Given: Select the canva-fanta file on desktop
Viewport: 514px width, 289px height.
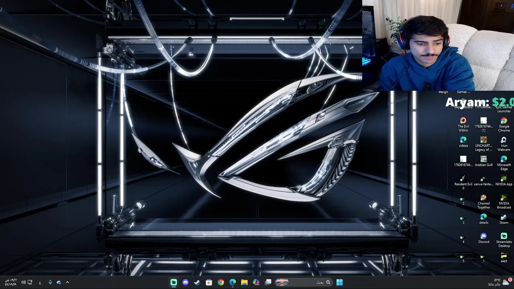Looking at the screenshot, I should 483,181.
